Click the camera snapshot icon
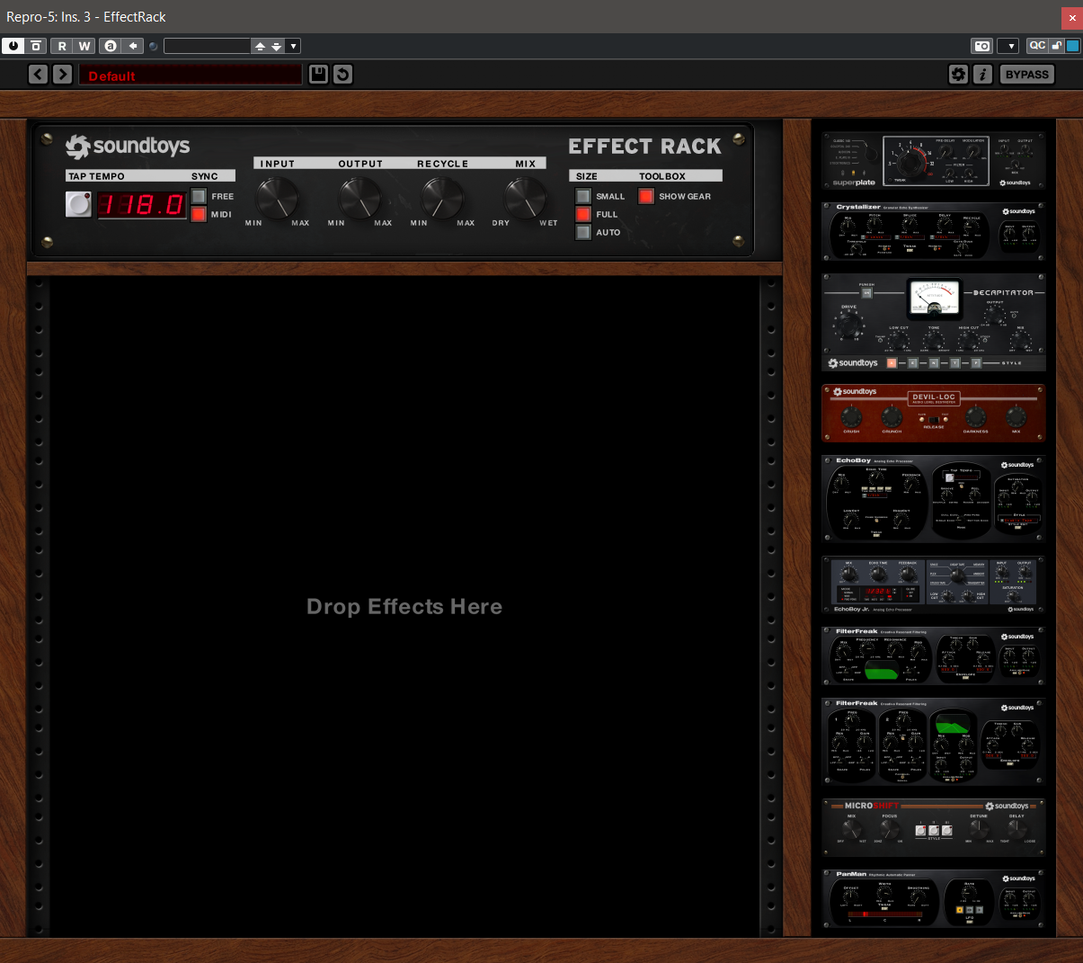 point(982,46)
